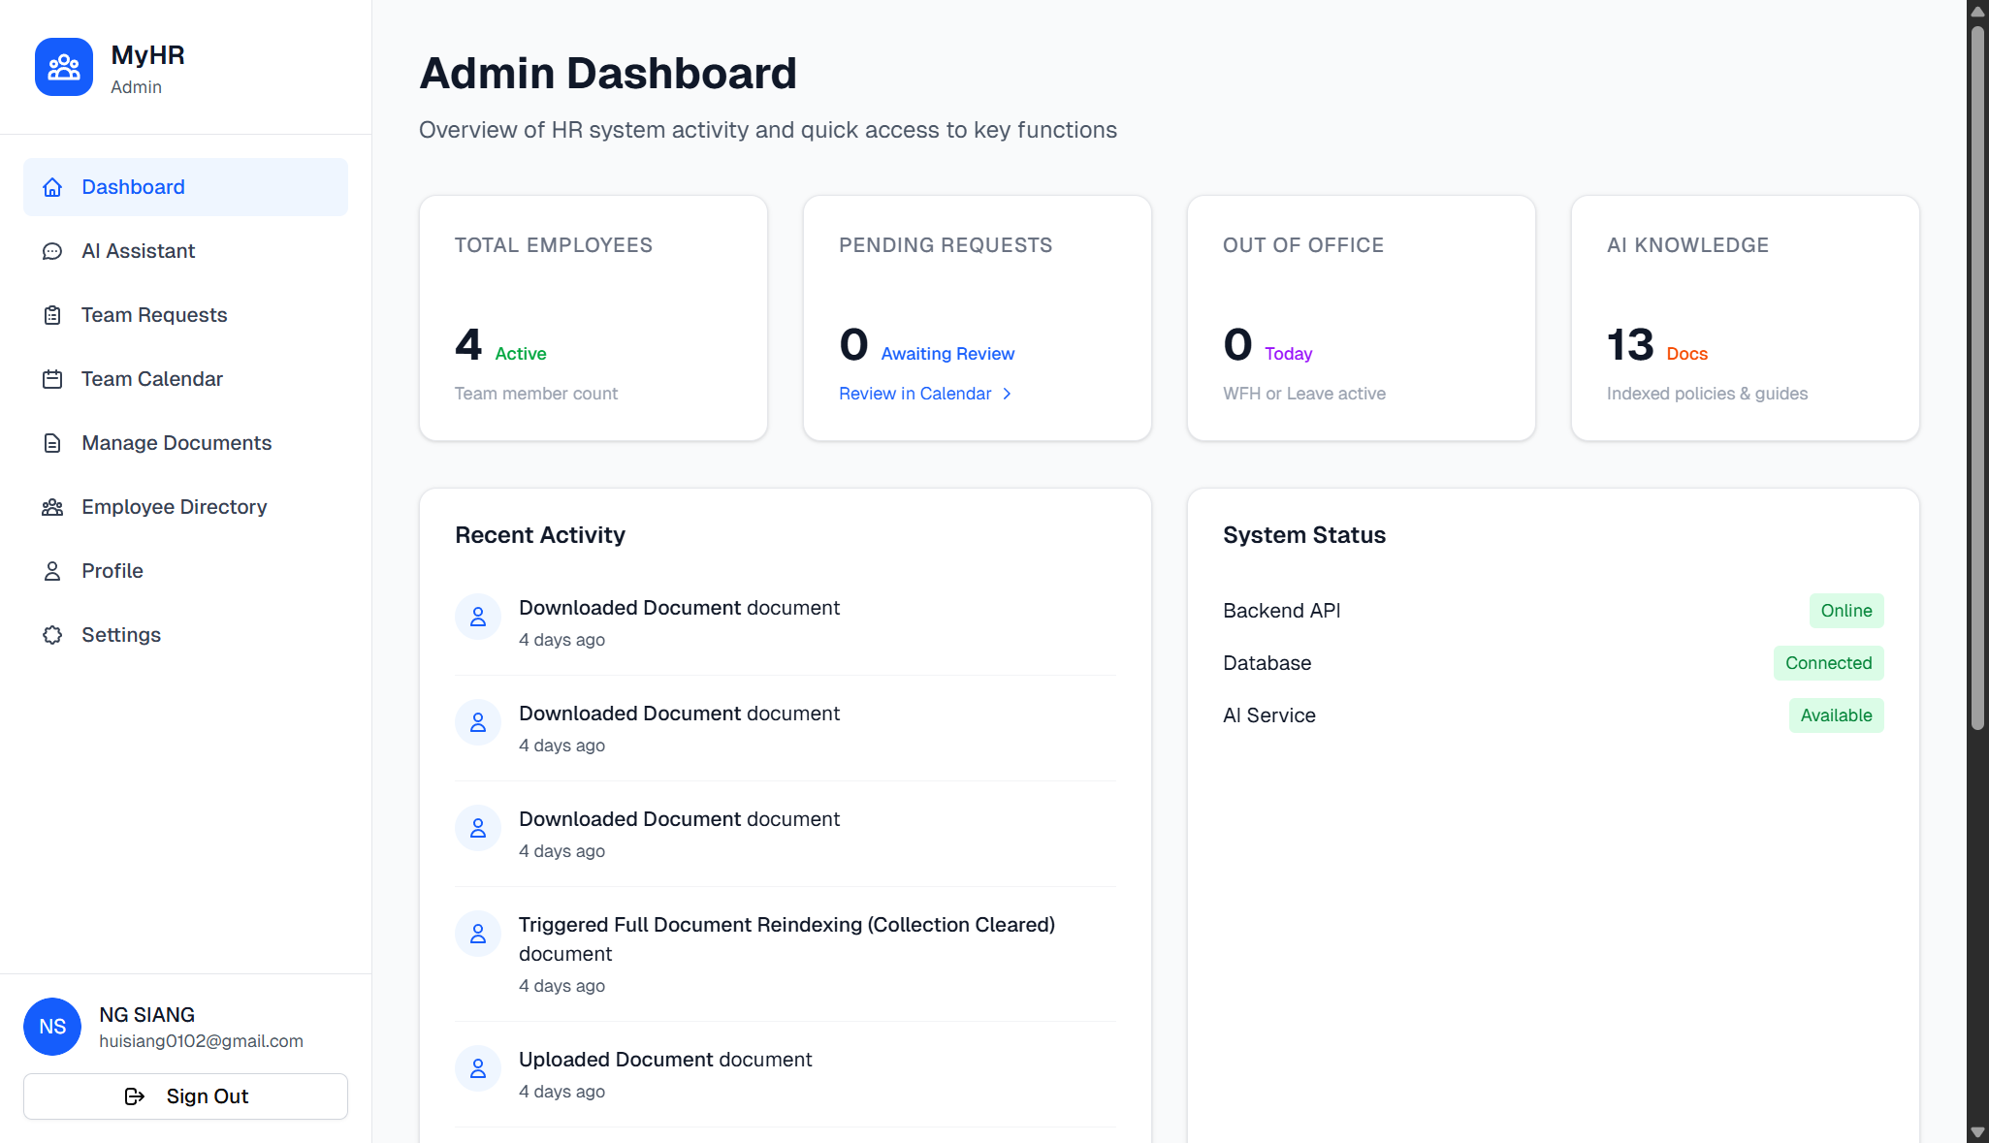
Task: Go to Employee Directory page
Action: pos(174,507)
